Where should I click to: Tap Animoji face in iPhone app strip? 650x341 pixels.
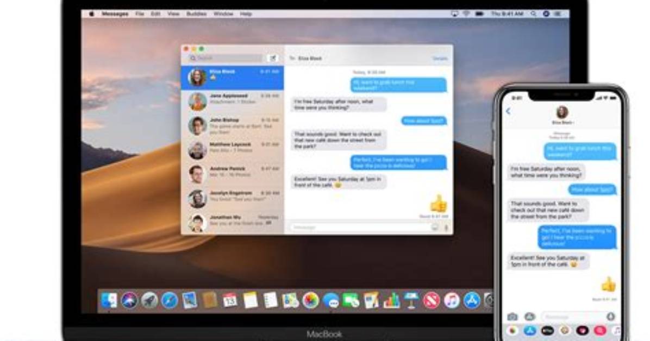click(565, 331)
